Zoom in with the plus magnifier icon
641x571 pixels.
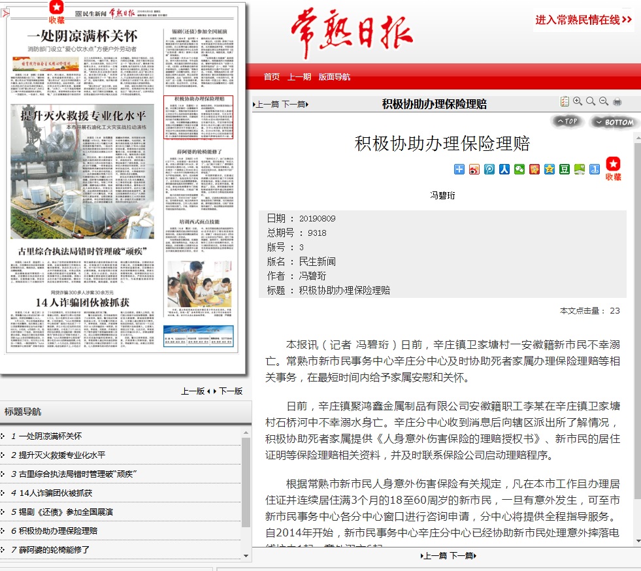pyautogui.click(x=578, y=101)
